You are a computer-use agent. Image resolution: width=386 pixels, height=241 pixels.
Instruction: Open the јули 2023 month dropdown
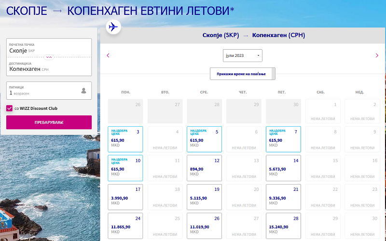243,55
